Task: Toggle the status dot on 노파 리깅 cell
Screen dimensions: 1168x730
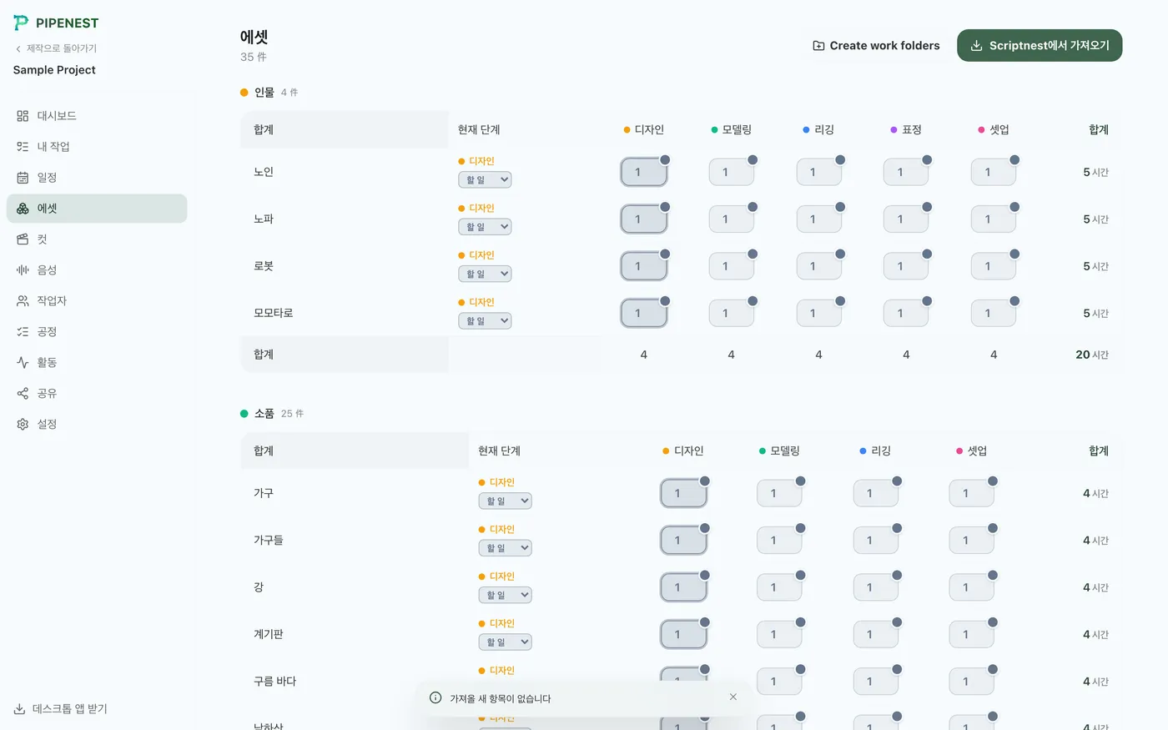Action: pos(840,207)
